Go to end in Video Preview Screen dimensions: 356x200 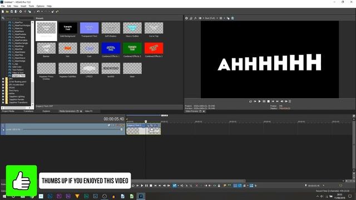[x=277, y=101]
